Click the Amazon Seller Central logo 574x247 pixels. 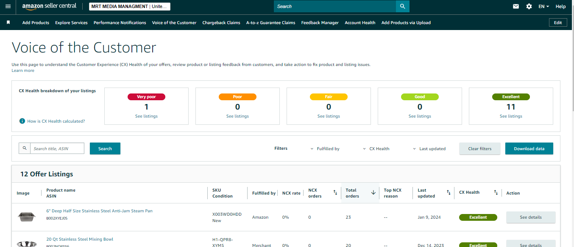coord(49,6)
